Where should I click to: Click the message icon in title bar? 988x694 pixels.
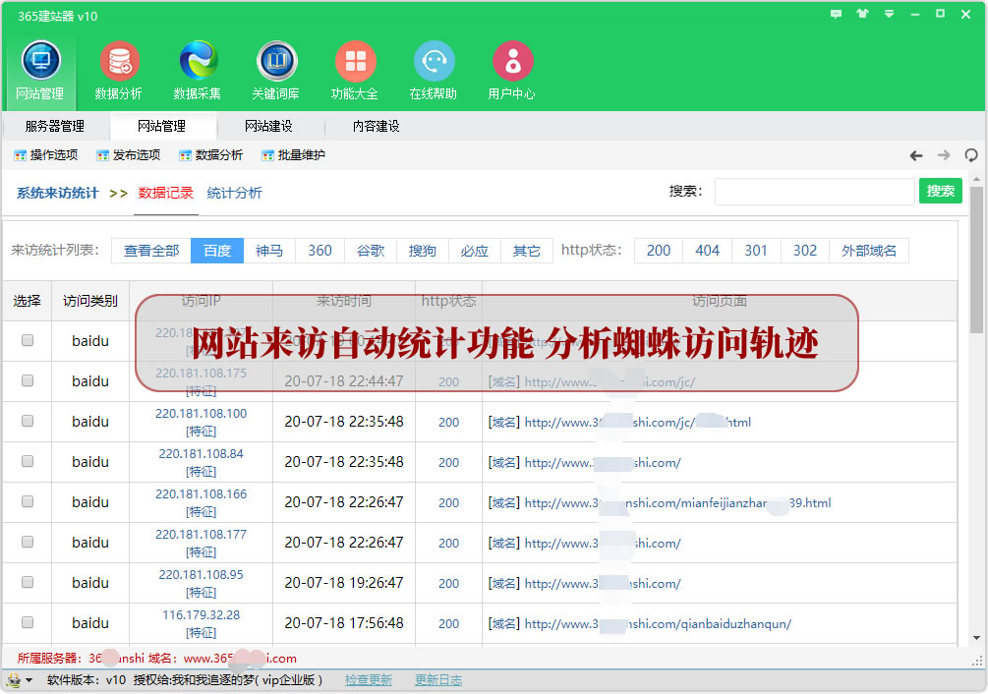click(837, 14)
